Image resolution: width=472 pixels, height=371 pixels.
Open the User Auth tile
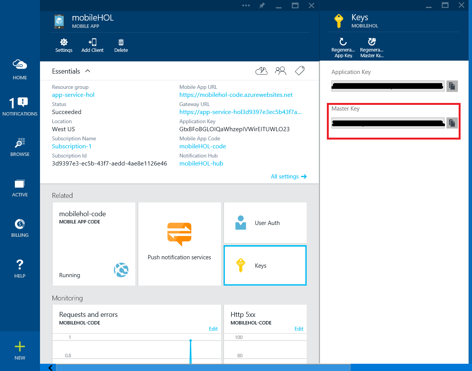tap(265, 223)
